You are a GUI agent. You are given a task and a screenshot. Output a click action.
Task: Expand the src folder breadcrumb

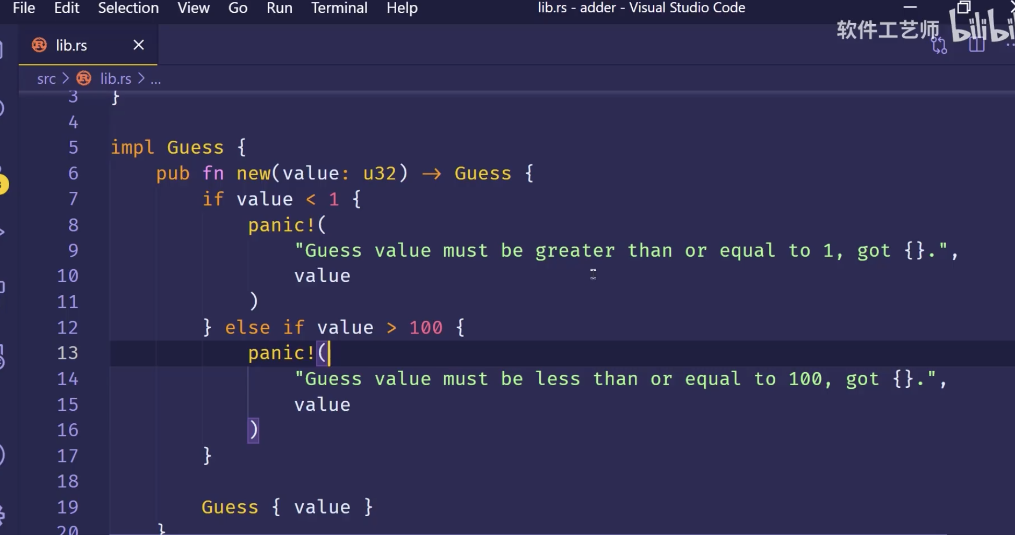coord(46,79)
